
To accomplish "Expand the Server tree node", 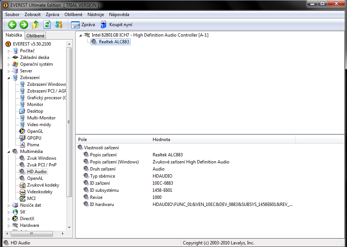I will [x=9, y=71].
